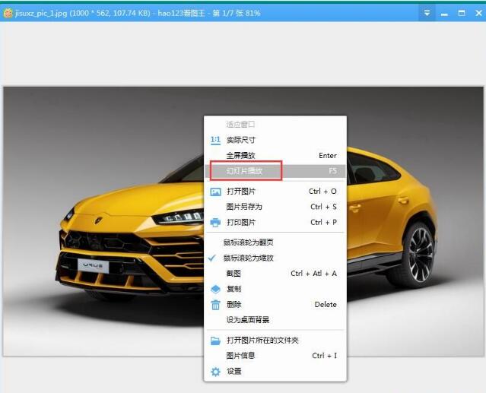Select 全屏播放 menu entry

tap(275, 156)
